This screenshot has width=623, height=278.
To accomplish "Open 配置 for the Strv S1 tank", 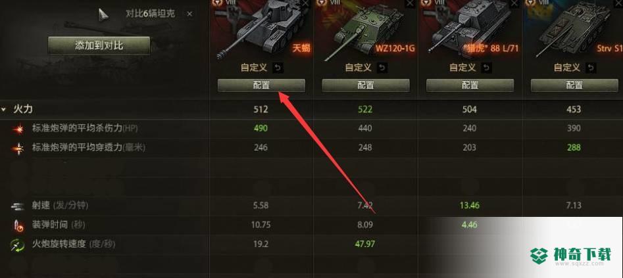I will 574,85.
